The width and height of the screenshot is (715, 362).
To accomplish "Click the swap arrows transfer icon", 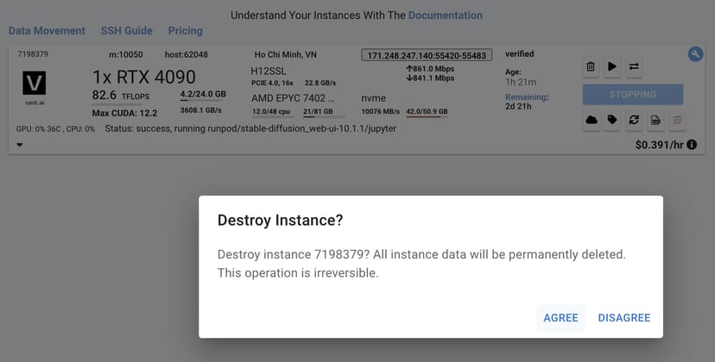I will [x=633, y=66].
